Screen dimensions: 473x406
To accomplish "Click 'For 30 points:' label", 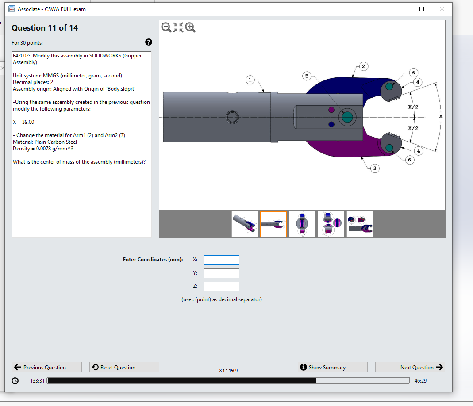I will [x=27, y=43].
